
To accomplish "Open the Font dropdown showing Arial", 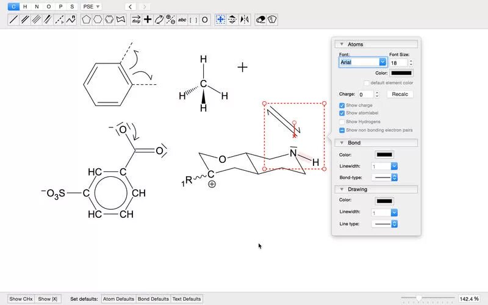I will click(x=363, y=62).
